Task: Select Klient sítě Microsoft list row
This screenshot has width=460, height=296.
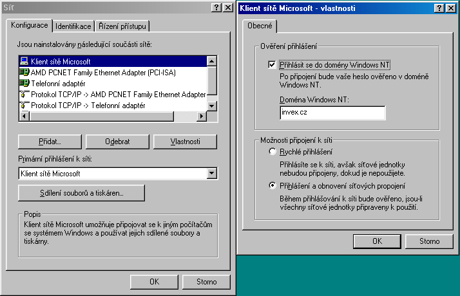Action: 113,61
